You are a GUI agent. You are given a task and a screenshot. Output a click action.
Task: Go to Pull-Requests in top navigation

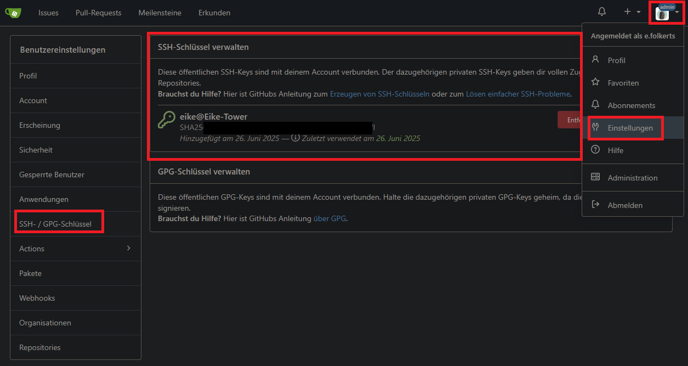click(98, 13)
